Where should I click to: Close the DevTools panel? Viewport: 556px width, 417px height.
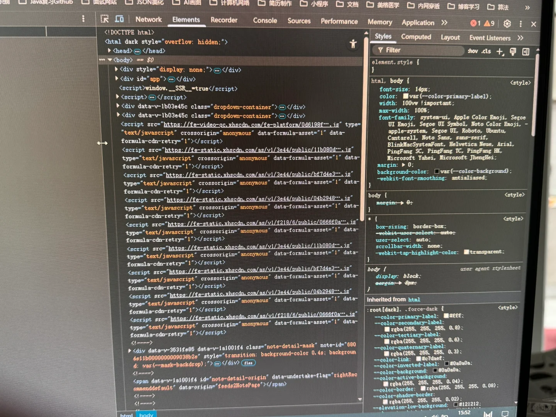click(x=534, y=24)
